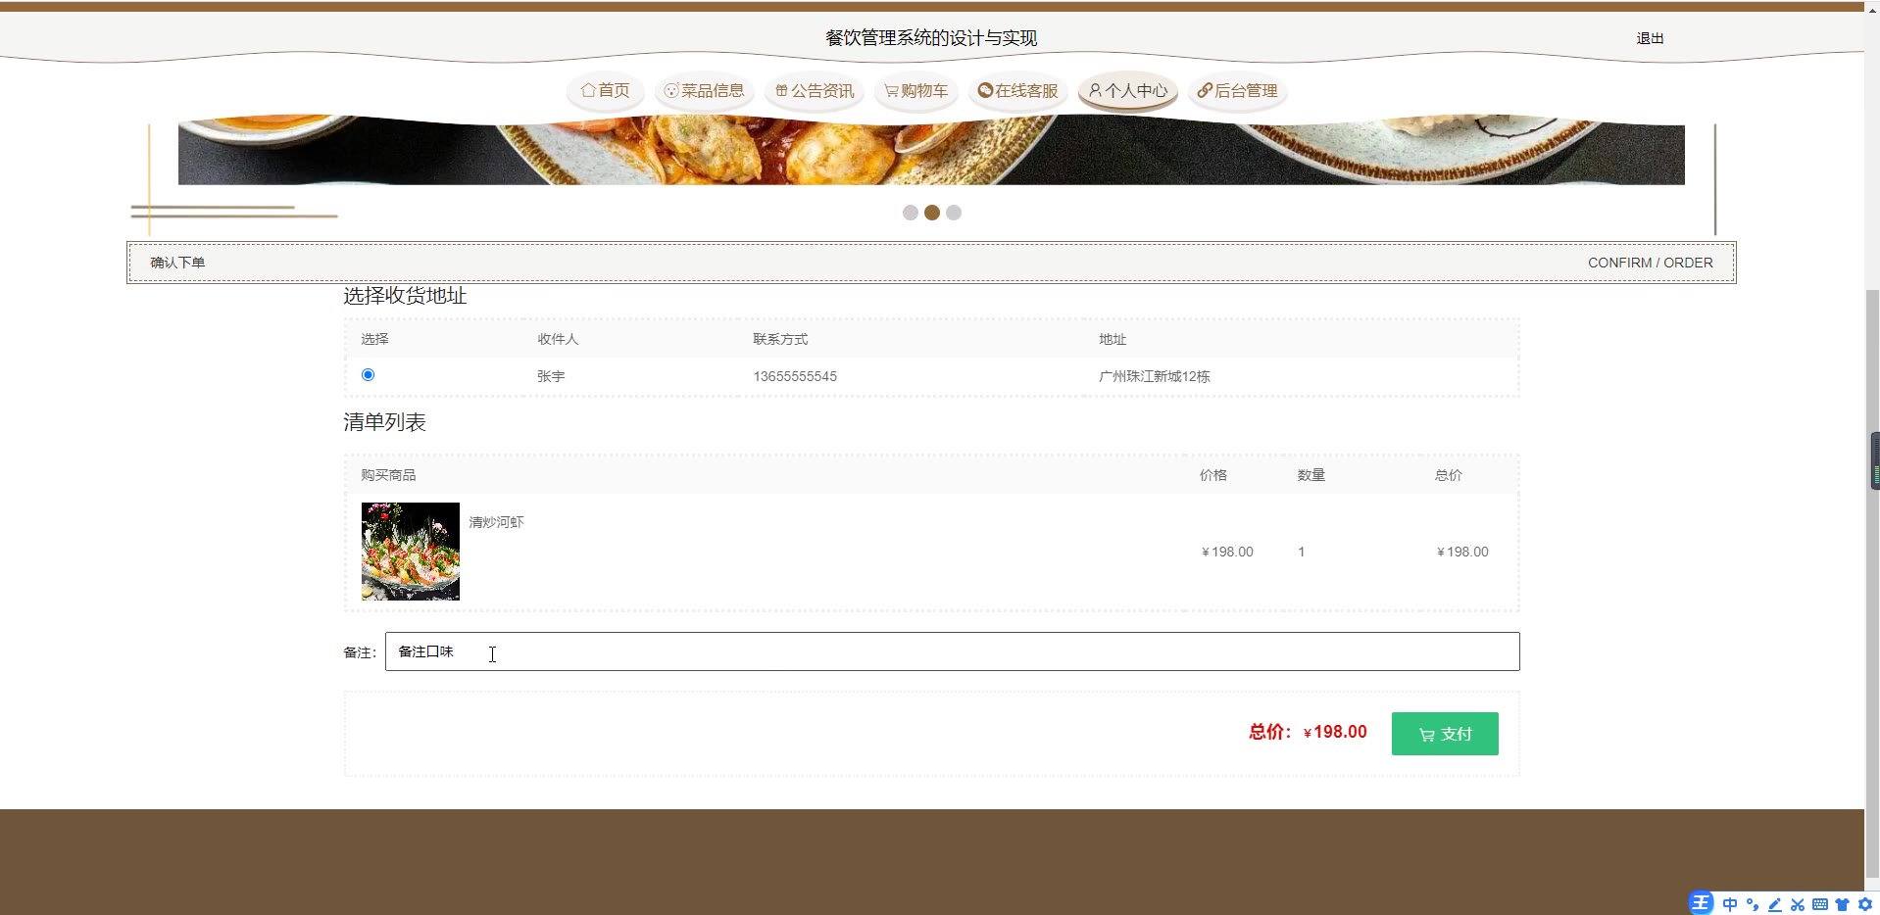Select the first carousel dot indicator

coord(911,213)
